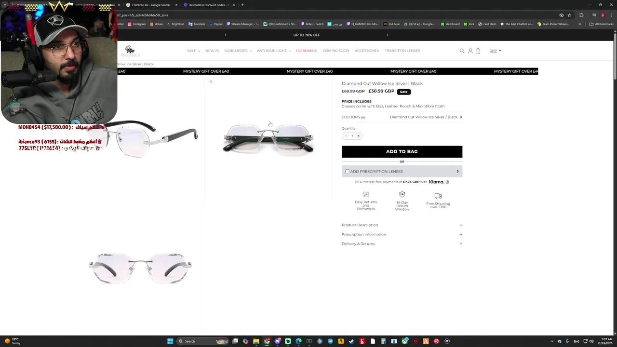Open the site search magnifier icon
The image size is (617, 347).
coord(462,51)
